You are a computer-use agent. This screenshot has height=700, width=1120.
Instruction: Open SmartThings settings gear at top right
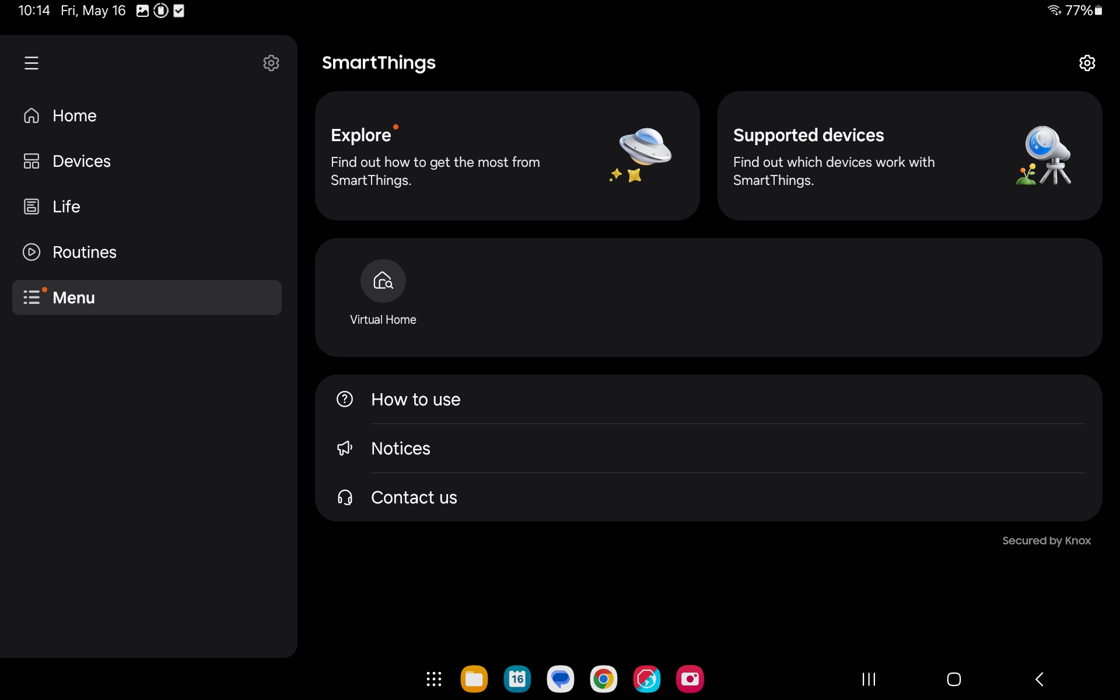pos(1087,63)
